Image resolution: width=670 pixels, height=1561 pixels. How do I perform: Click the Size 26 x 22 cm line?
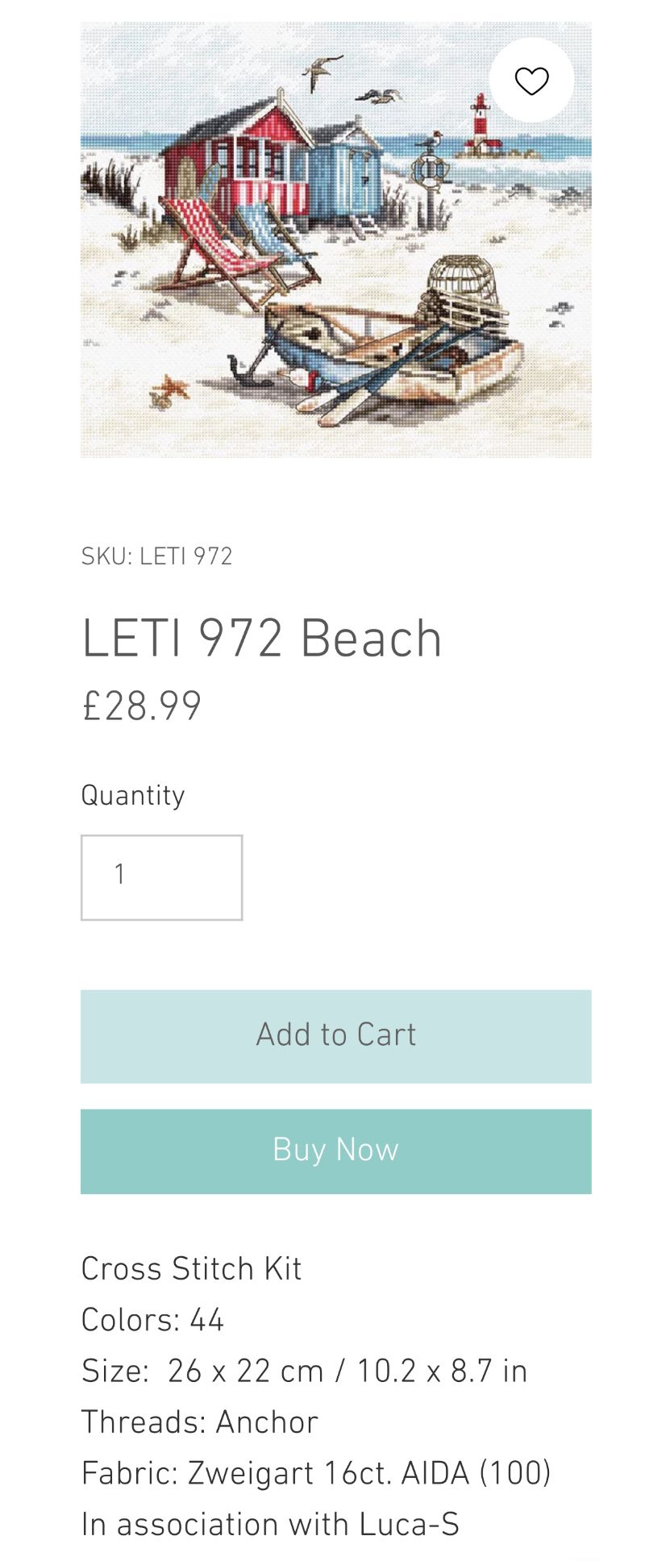[304, 1372]
